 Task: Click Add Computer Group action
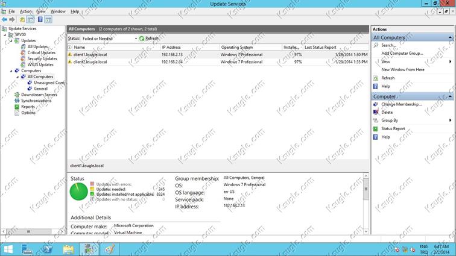(x=402, y=54)
